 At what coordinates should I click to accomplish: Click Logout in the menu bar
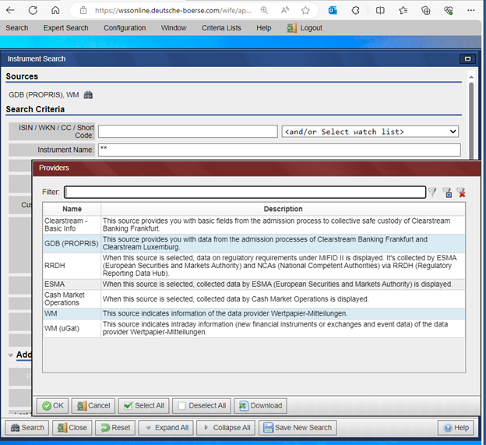pyautogui.click(x=305, y=28)
